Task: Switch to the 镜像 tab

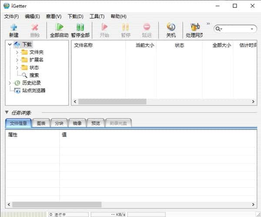Action: click(x=77, y=123)
